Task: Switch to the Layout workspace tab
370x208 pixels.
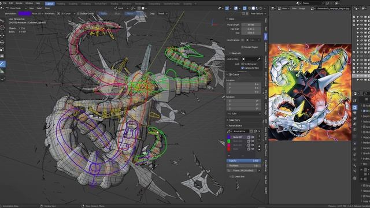Action: click(x=50, y=3)
